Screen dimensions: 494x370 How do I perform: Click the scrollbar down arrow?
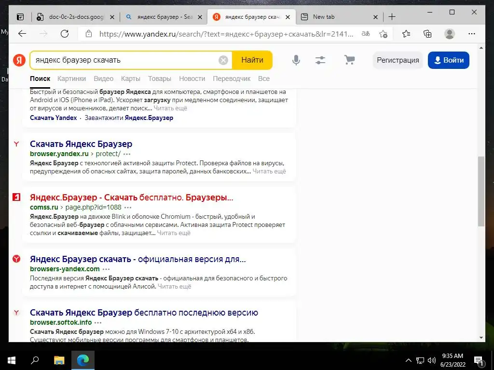[481, 338]
